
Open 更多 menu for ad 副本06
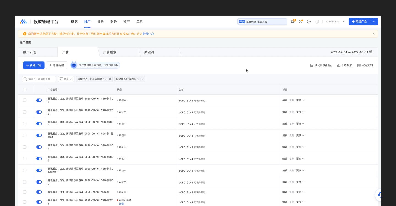click(300, 112)
